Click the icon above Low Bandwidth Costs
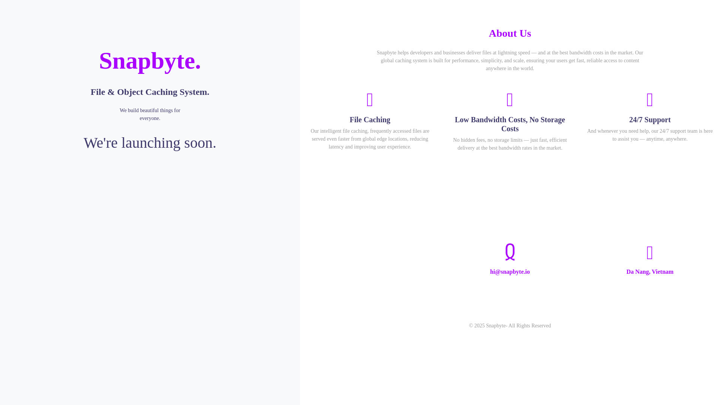 (x=510, y=100)
